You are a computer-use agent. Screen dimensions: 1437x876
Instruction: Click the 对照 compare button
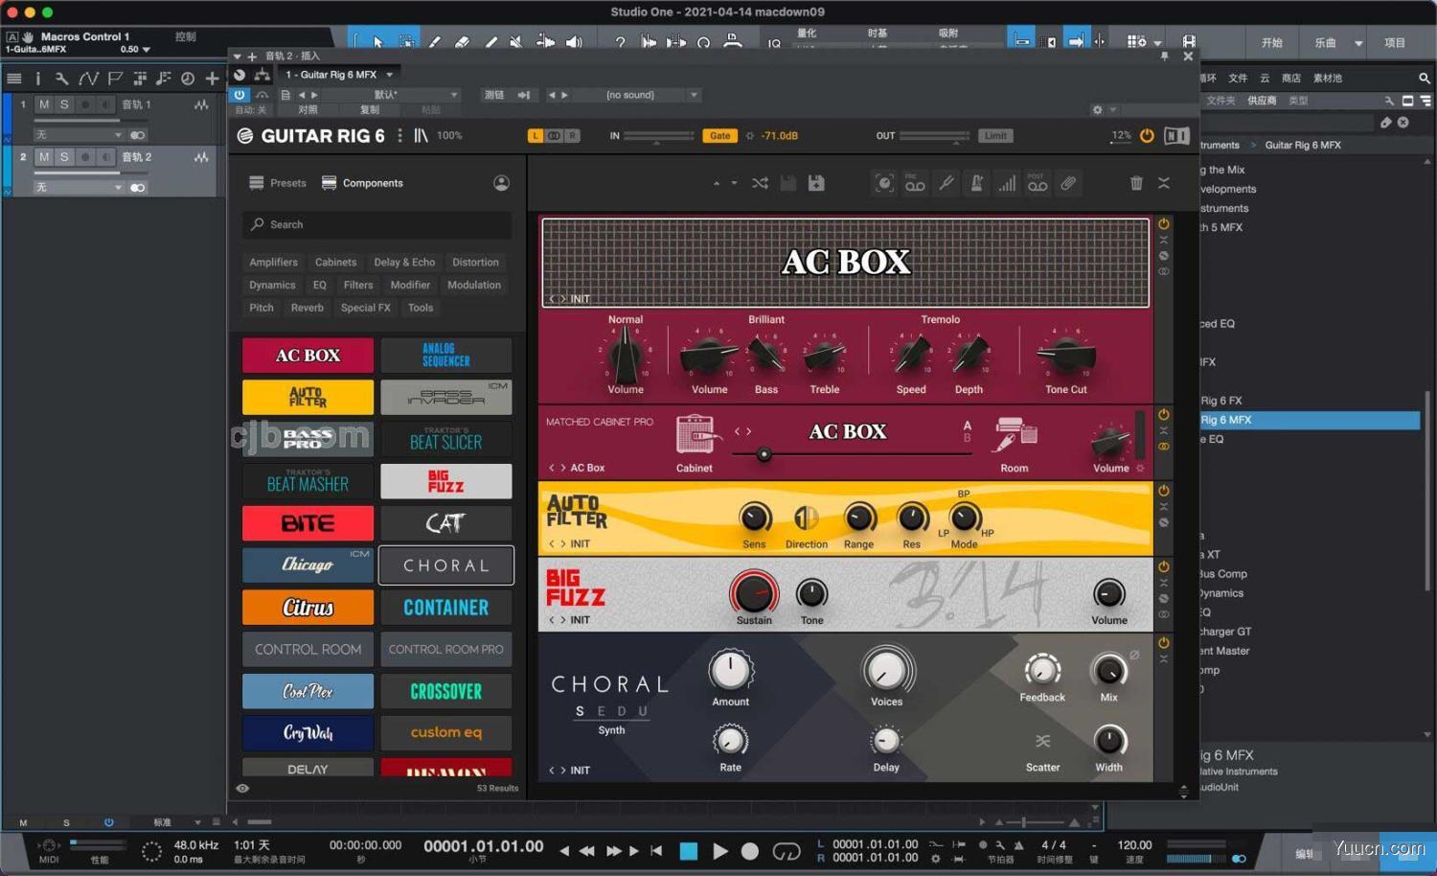tap(308, 109)
